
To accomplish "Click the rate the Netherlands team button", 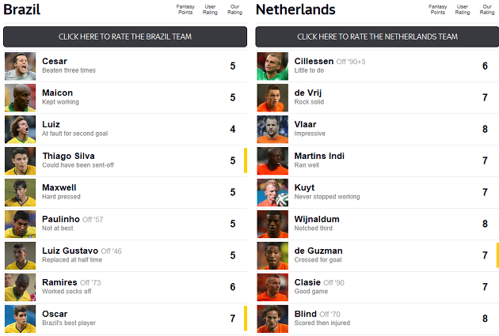I will (x=377, y=37).
